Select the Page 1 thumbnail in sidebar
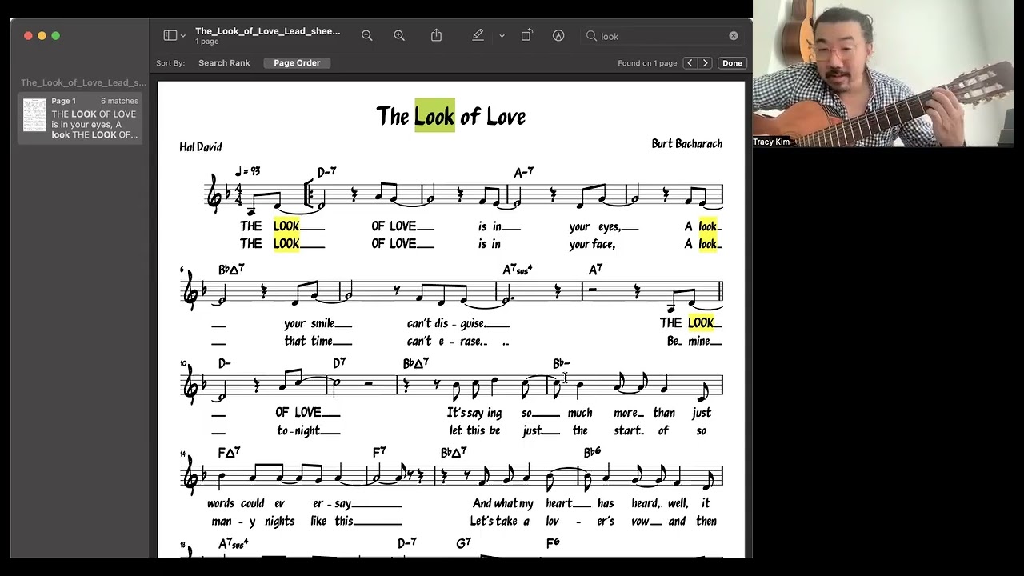The height and width of the screenshot is (576, 1024). [34, 114]
